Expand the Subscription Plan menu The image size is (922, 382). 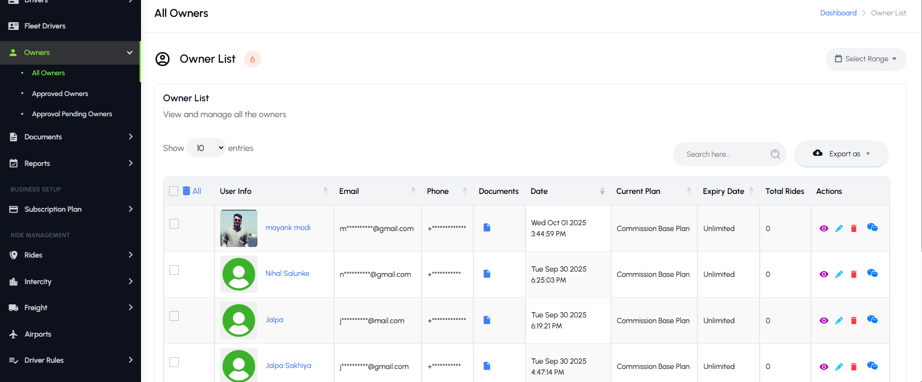[70, 209]
